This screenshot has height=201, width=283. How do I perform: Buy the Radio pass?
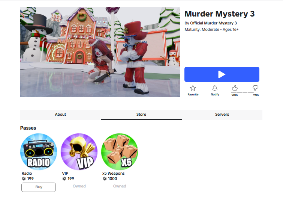tap(39, 187)
